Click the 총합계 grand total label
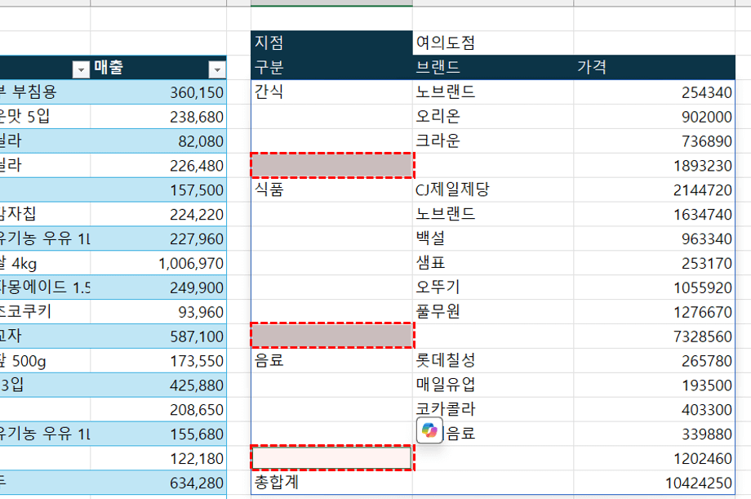The width and height of the screenshot is (751, 499). [x=331, y=482]
